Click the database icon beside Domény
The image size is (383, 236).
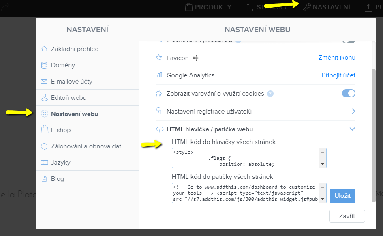click(44, 65)
